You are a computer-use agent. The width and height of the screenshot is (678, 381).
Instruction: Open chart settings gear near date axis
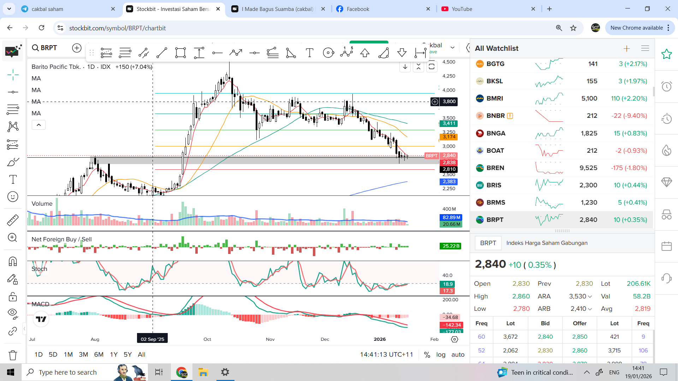[x=454, y=339]
